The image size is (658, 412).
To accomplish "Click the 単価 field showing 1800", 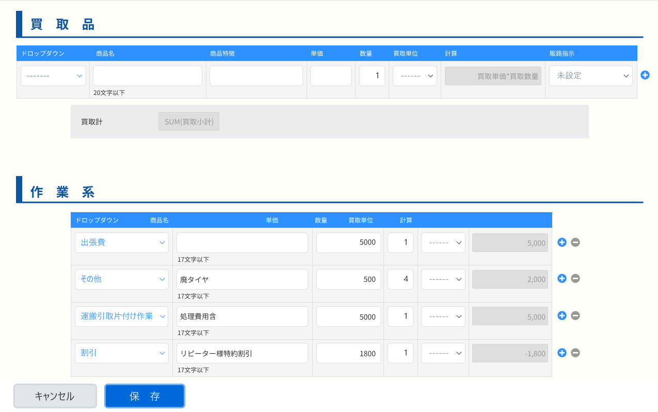I will [348, 354].
